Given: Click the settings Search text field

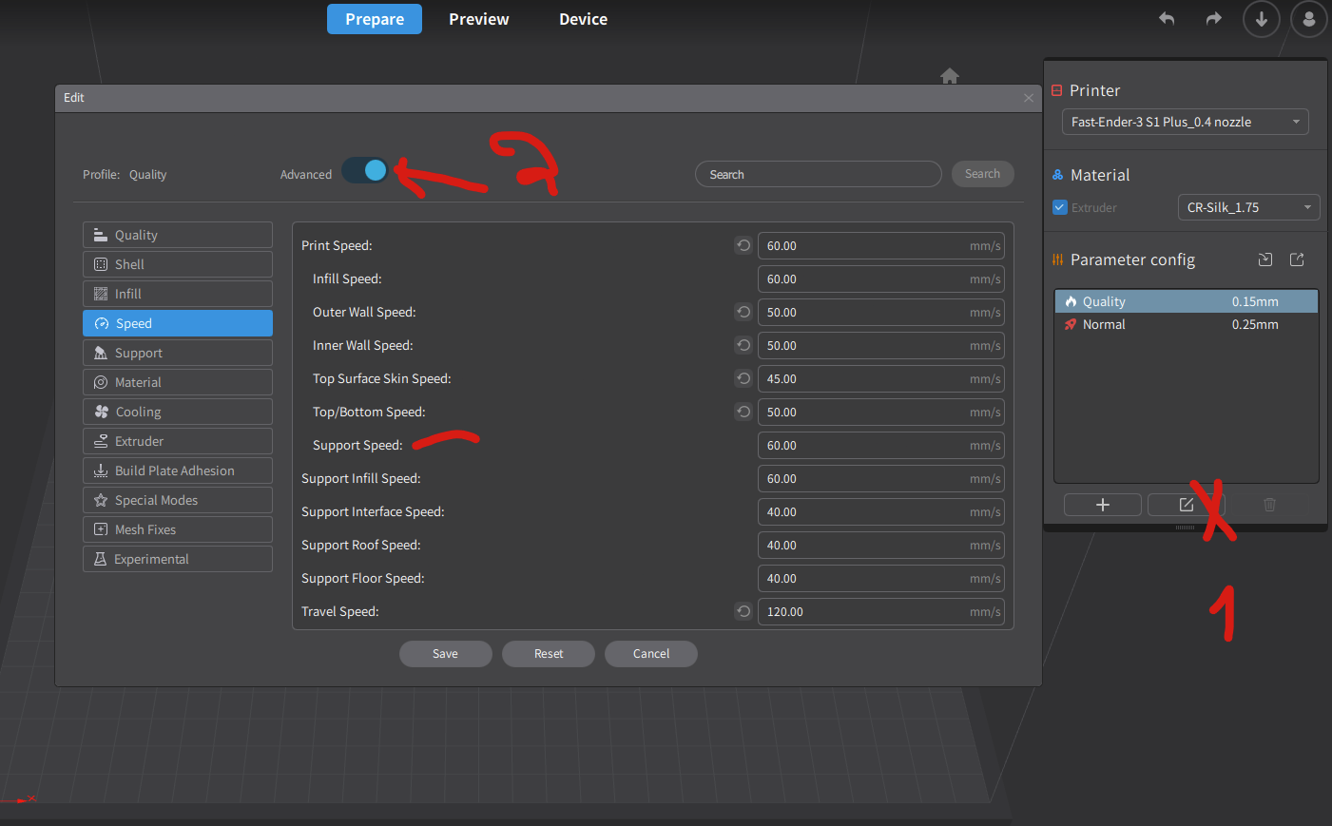Looking at the screenshot, I should pyautogui.click(x=819, y=174).
